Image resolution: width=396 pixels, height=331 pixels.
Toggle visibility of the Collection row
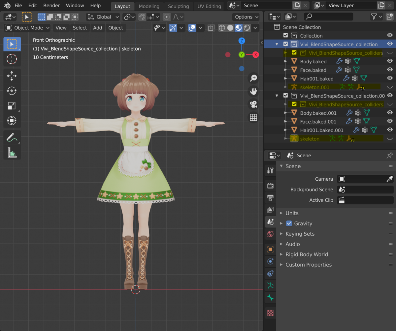point(390,36)
